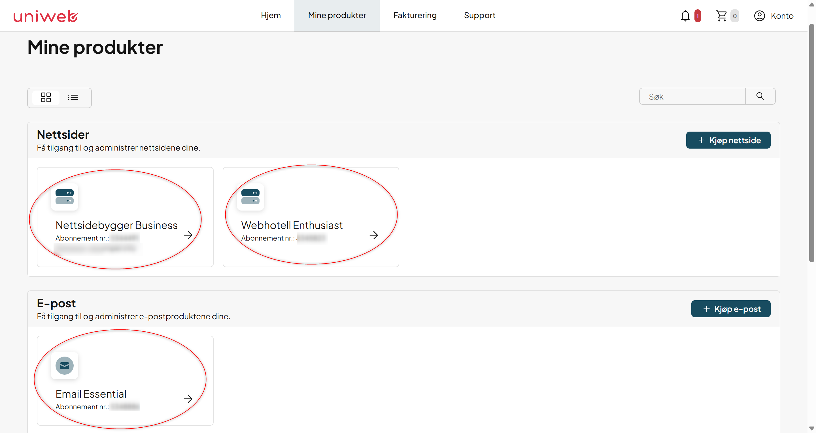816x433 pixels.
Task: Click the Webhotell Enthusiast title
Action: click(x=292, y=225)
